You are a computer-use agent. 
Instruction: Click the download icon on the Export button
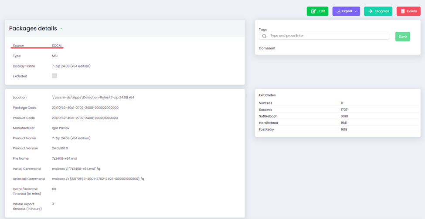click(339, 11)
